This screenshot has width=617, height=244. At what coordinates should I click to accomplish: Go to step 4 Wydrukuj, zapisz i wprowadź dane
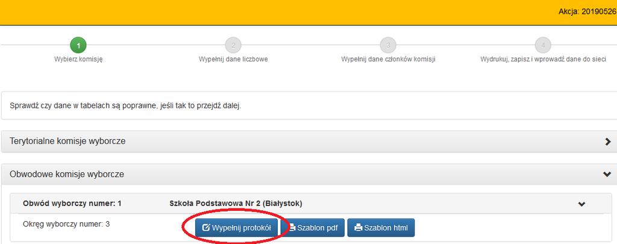point(543,46)
